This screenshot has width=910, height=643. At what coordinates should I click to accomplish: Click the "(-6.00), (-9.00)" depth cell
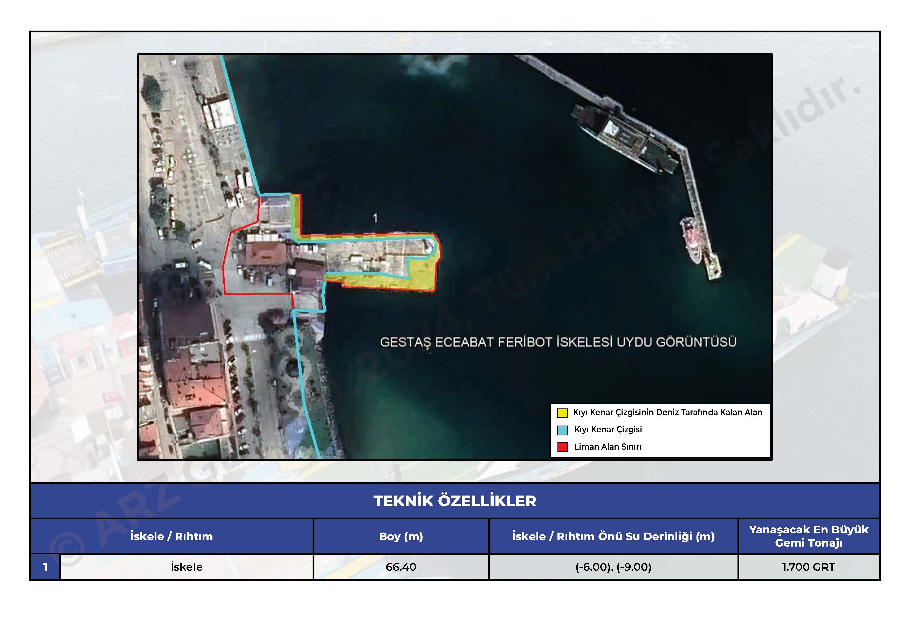point(613,567)
